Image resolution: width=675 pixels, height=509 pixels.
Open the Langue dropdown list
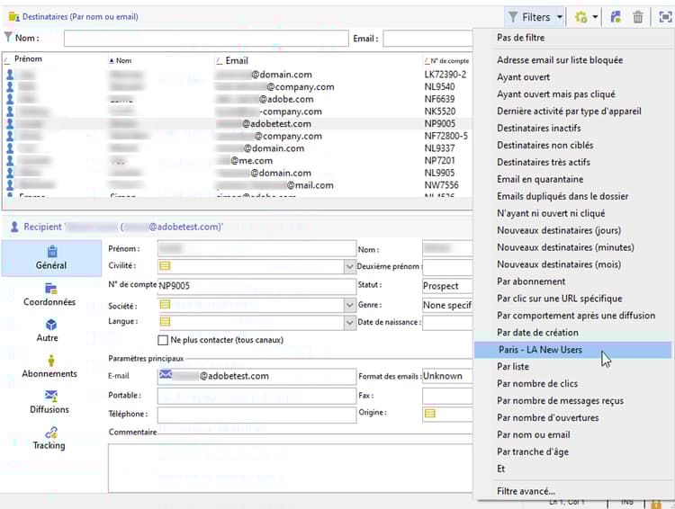[349, 322]
